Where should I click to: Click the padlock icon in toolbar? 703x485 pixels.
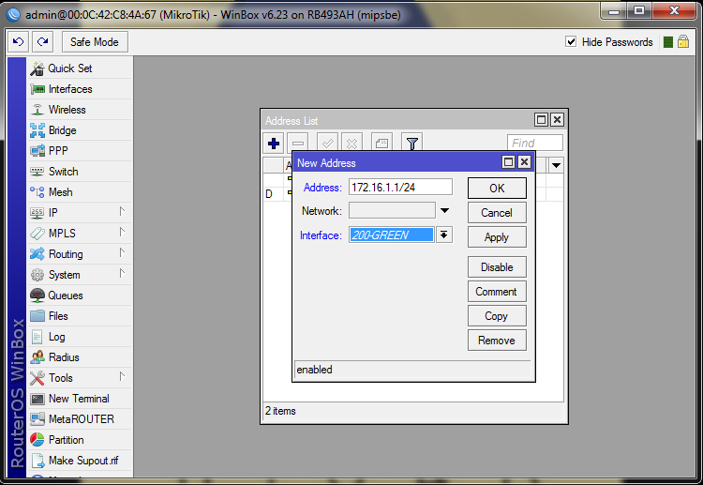tap(683, 41)
